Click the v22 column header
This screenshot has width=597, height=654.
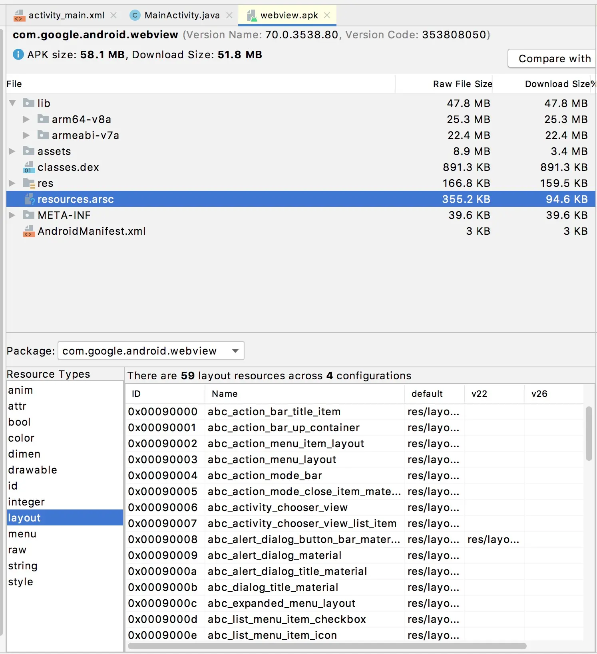(x=495, y=394)
